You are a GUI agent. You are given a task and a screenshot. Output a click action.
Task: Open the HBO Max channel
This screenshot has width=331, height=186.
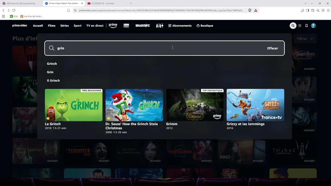(x=126, y=26)
